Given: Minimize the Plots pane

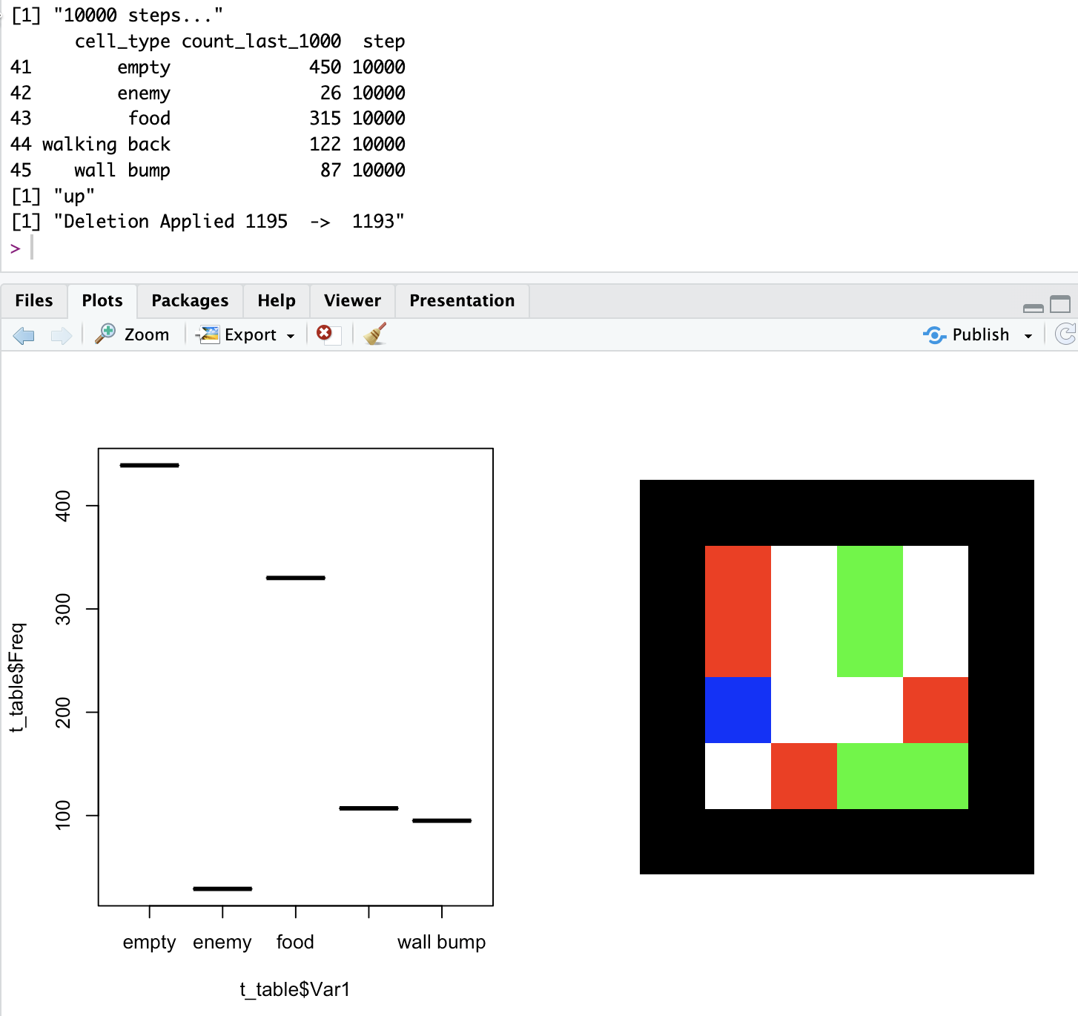Looking at the screenshot, I should [1033, 307].
